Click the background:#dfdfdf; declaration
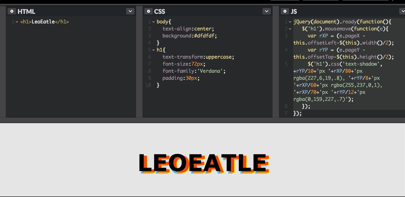 point(190,36)
